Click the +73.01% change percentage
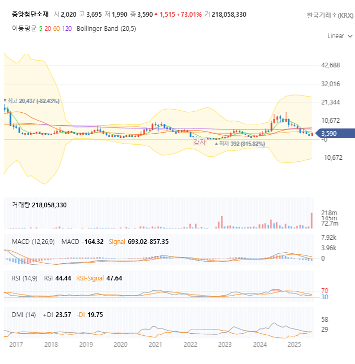 coord(189,15)
